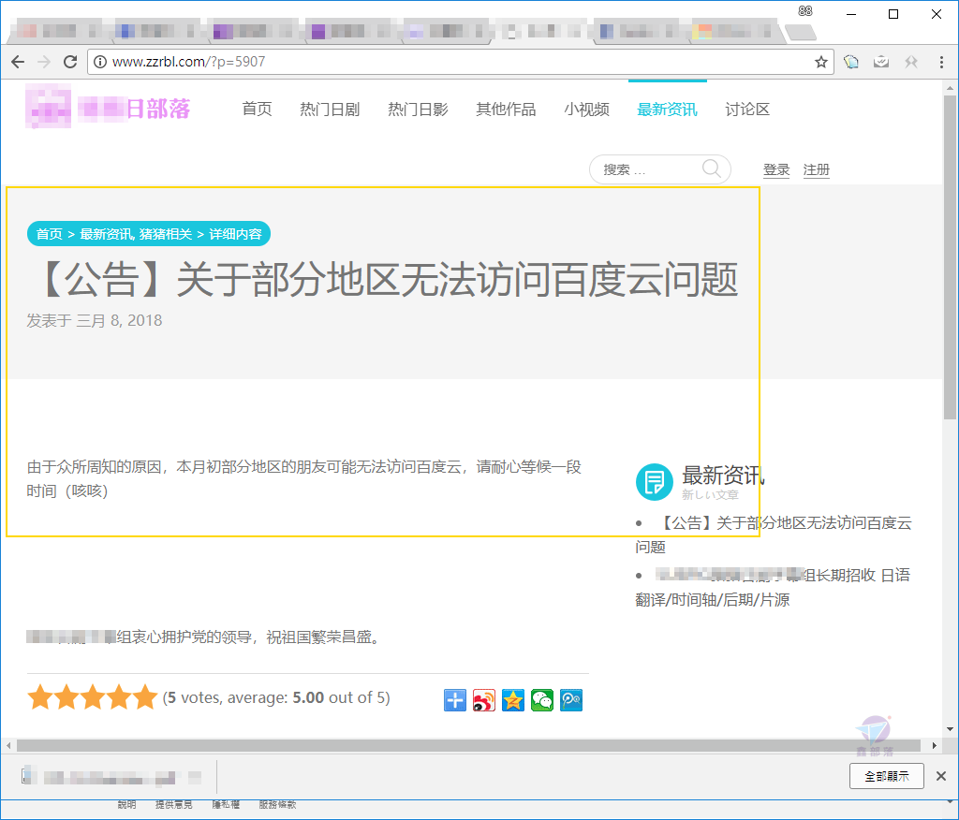Viewport: 959px width, 820px height.
Task: Share the article to Weibo
Action: (x=484, y=700)
